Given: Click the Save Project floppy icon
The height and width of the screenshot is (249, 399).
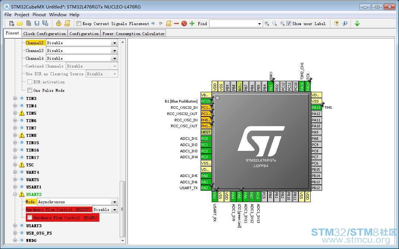Looking at the screenshot, I should pos(37,23).
